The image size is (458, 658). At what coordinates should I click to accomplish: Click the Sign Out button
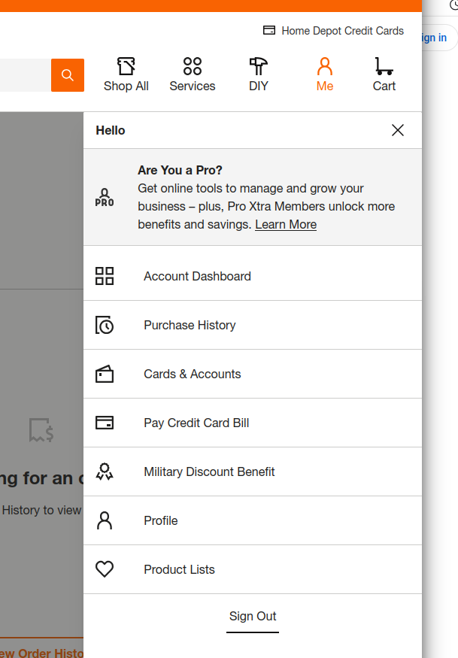253,617
